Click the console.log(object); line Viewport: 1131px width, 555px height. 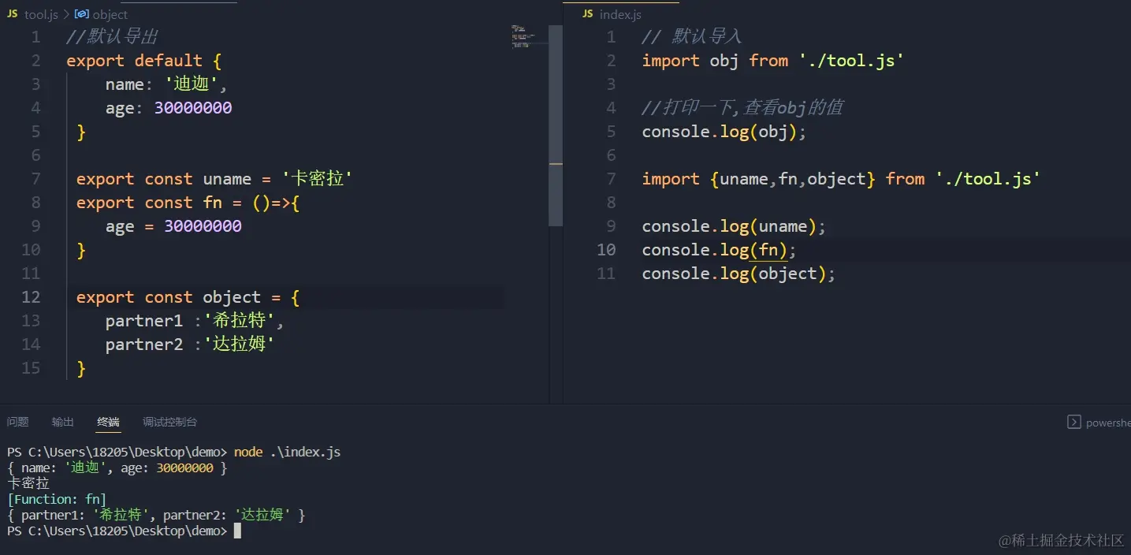pos(738,274)
